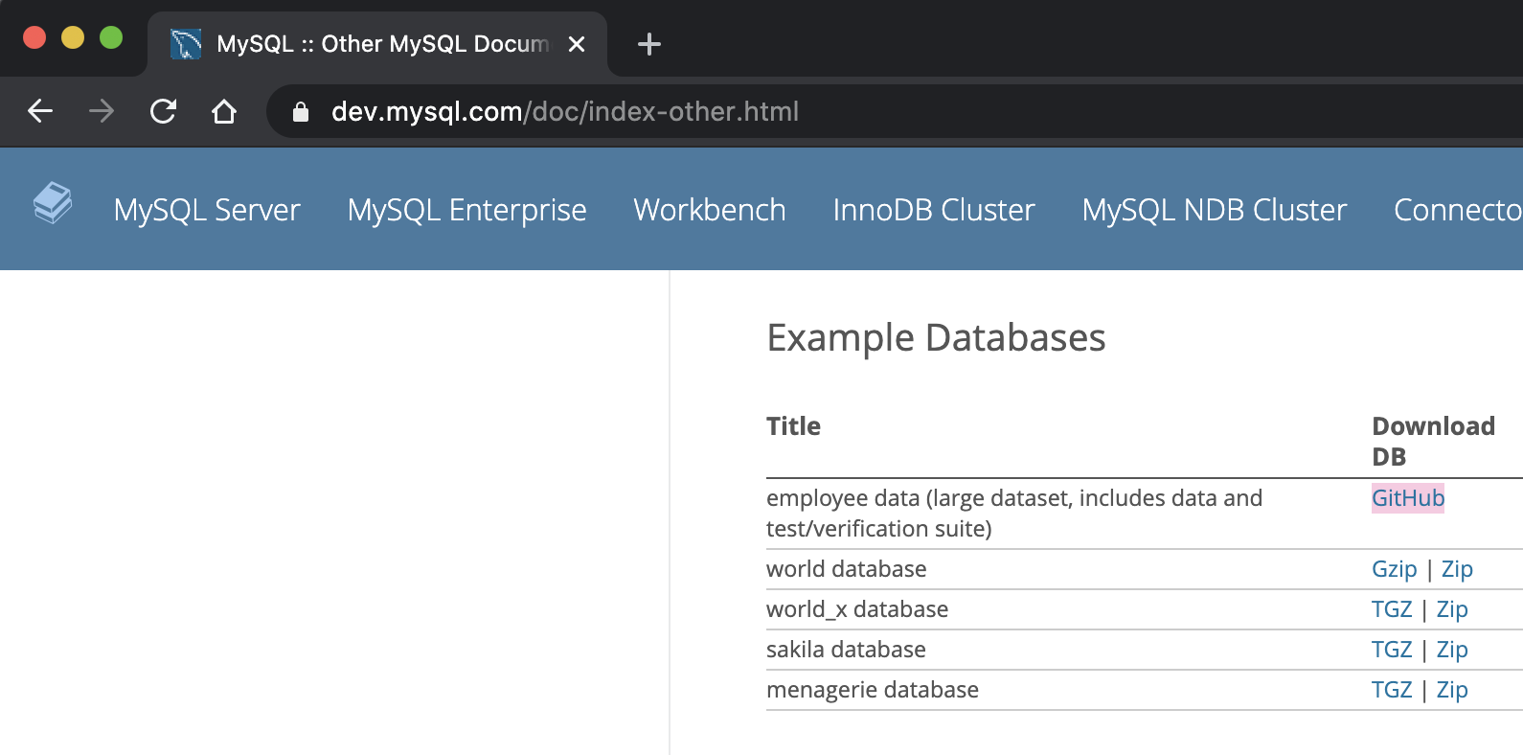The width and height of the screenshot is (1523, 755).
Task: Click the red close window button
Action: click(34, 37)
